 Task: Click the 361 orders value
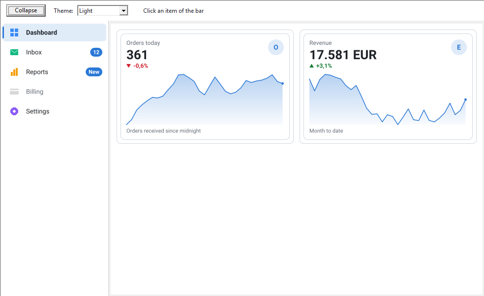137,55
